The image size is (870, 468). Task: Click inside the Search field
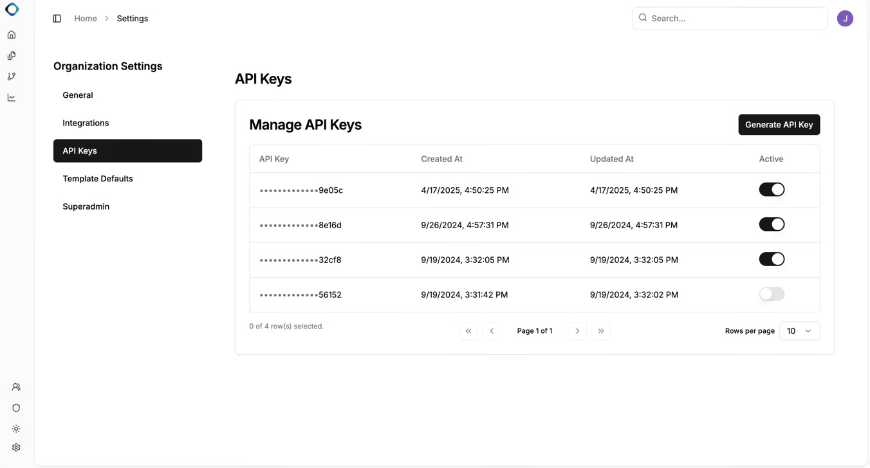click(x=708, y=18)
